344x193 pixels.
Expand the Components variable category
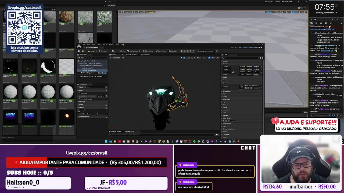[78, 110]
